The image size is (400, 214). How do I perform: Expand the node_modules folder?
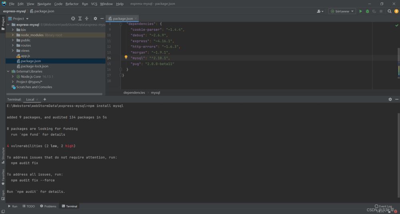click(x=13, y=35)
